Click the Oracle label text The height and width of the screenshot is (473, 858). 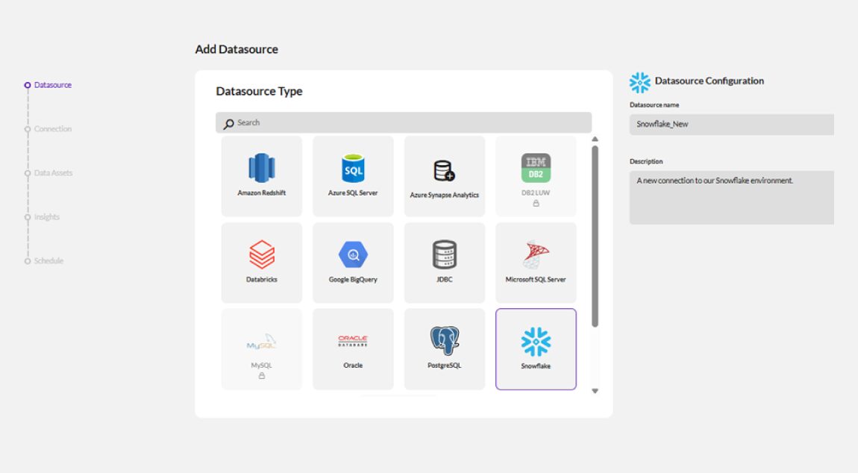[x=353, y=365]
